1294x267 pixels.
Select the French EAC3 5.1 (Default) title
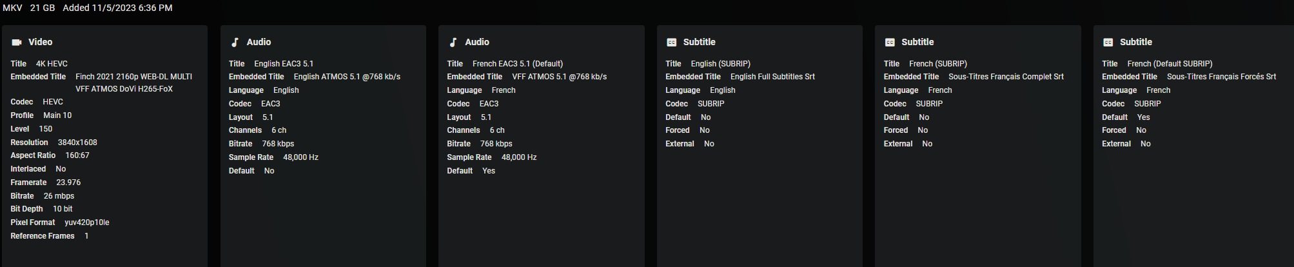coord(517,64)
